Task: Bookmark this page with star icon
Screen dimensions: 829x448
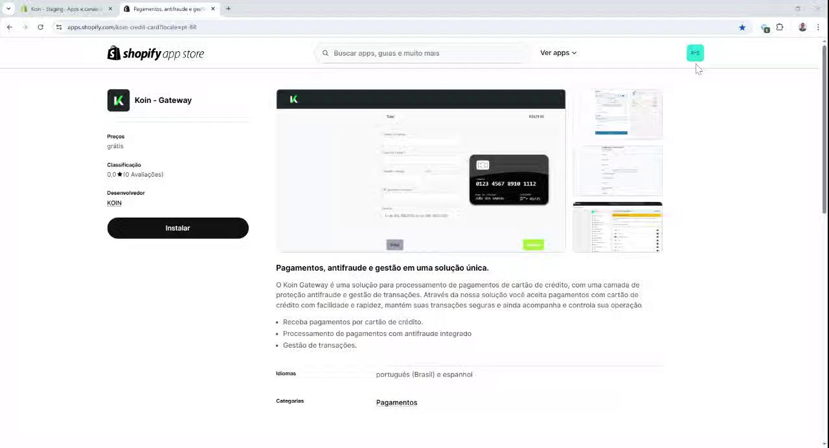Action: click(x=742, y=27)
